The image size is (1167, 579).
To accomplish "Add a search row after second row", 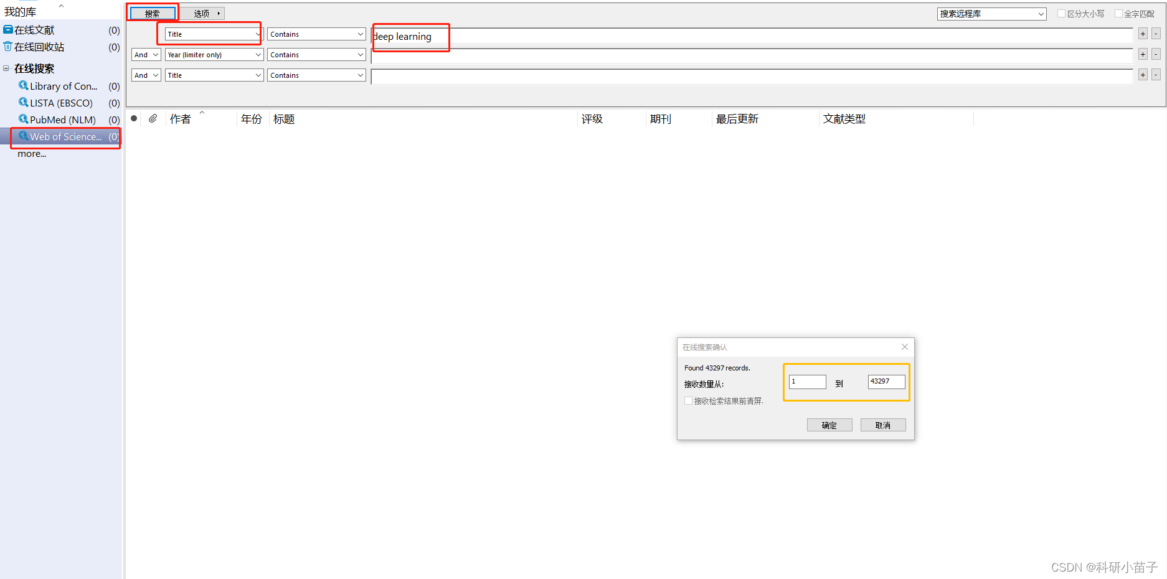I will [x=1143, y=54].
